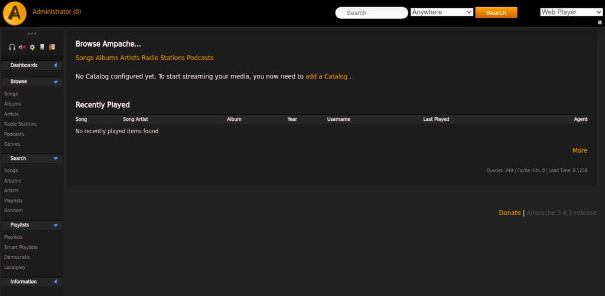Open Playlists in sidebar Search section
This screenshot has height=296, width=605.
pos(13,201)
